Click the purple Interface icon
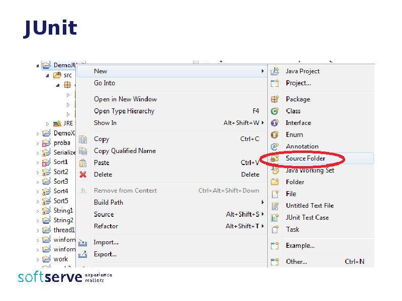Screen dimensions: 402x301 pos(274,123)
